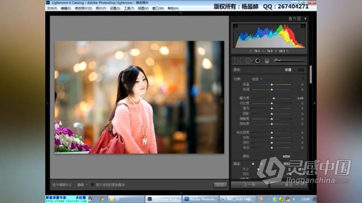Click the brush Size (大小) slider handle
The height and width of the screenshot is (203, 362).
tap(258, 169)
